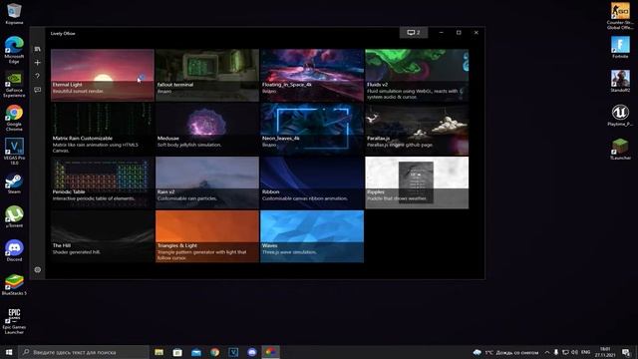Select the Fallout terminal wallpaper
Screen dimensions: 638x359
(x=207, y=75)
